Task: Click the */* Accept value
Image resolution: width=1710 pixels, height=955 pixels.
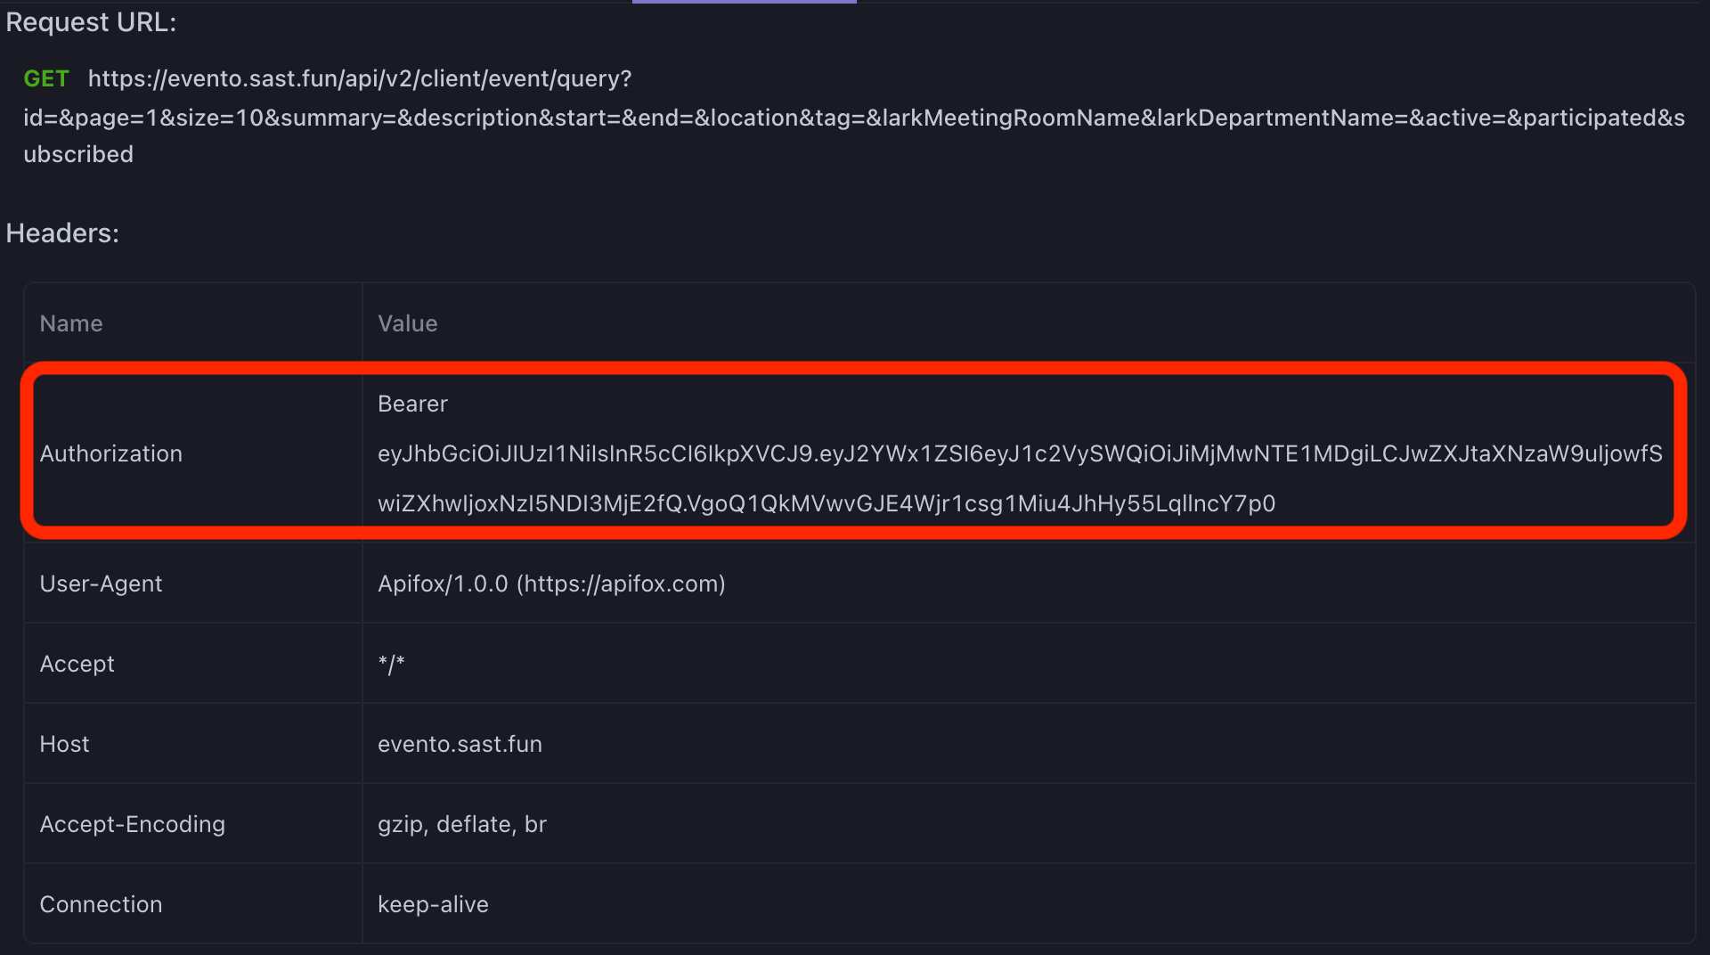Action: [391, 664]
